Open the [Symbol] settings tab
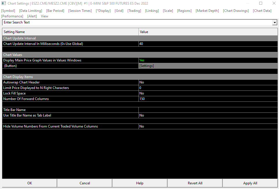 coord(8,11)
